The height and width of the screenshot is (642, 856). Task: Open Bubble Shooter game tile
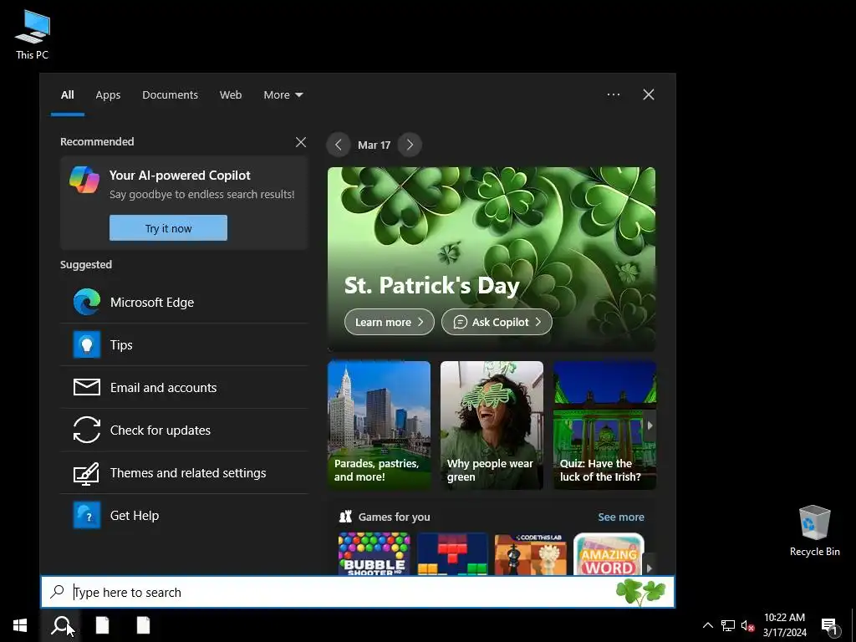click(374, 553)
